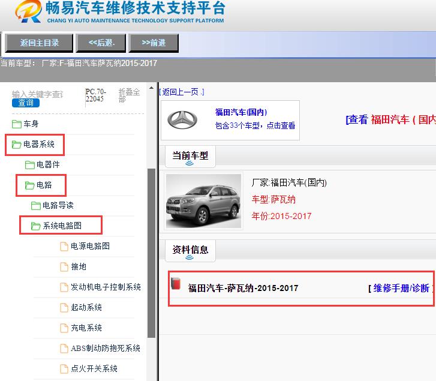This screenshot has width=436, height=381.
Task: Open the ABS制动防抱死系统 document
Action: [106, 348]
